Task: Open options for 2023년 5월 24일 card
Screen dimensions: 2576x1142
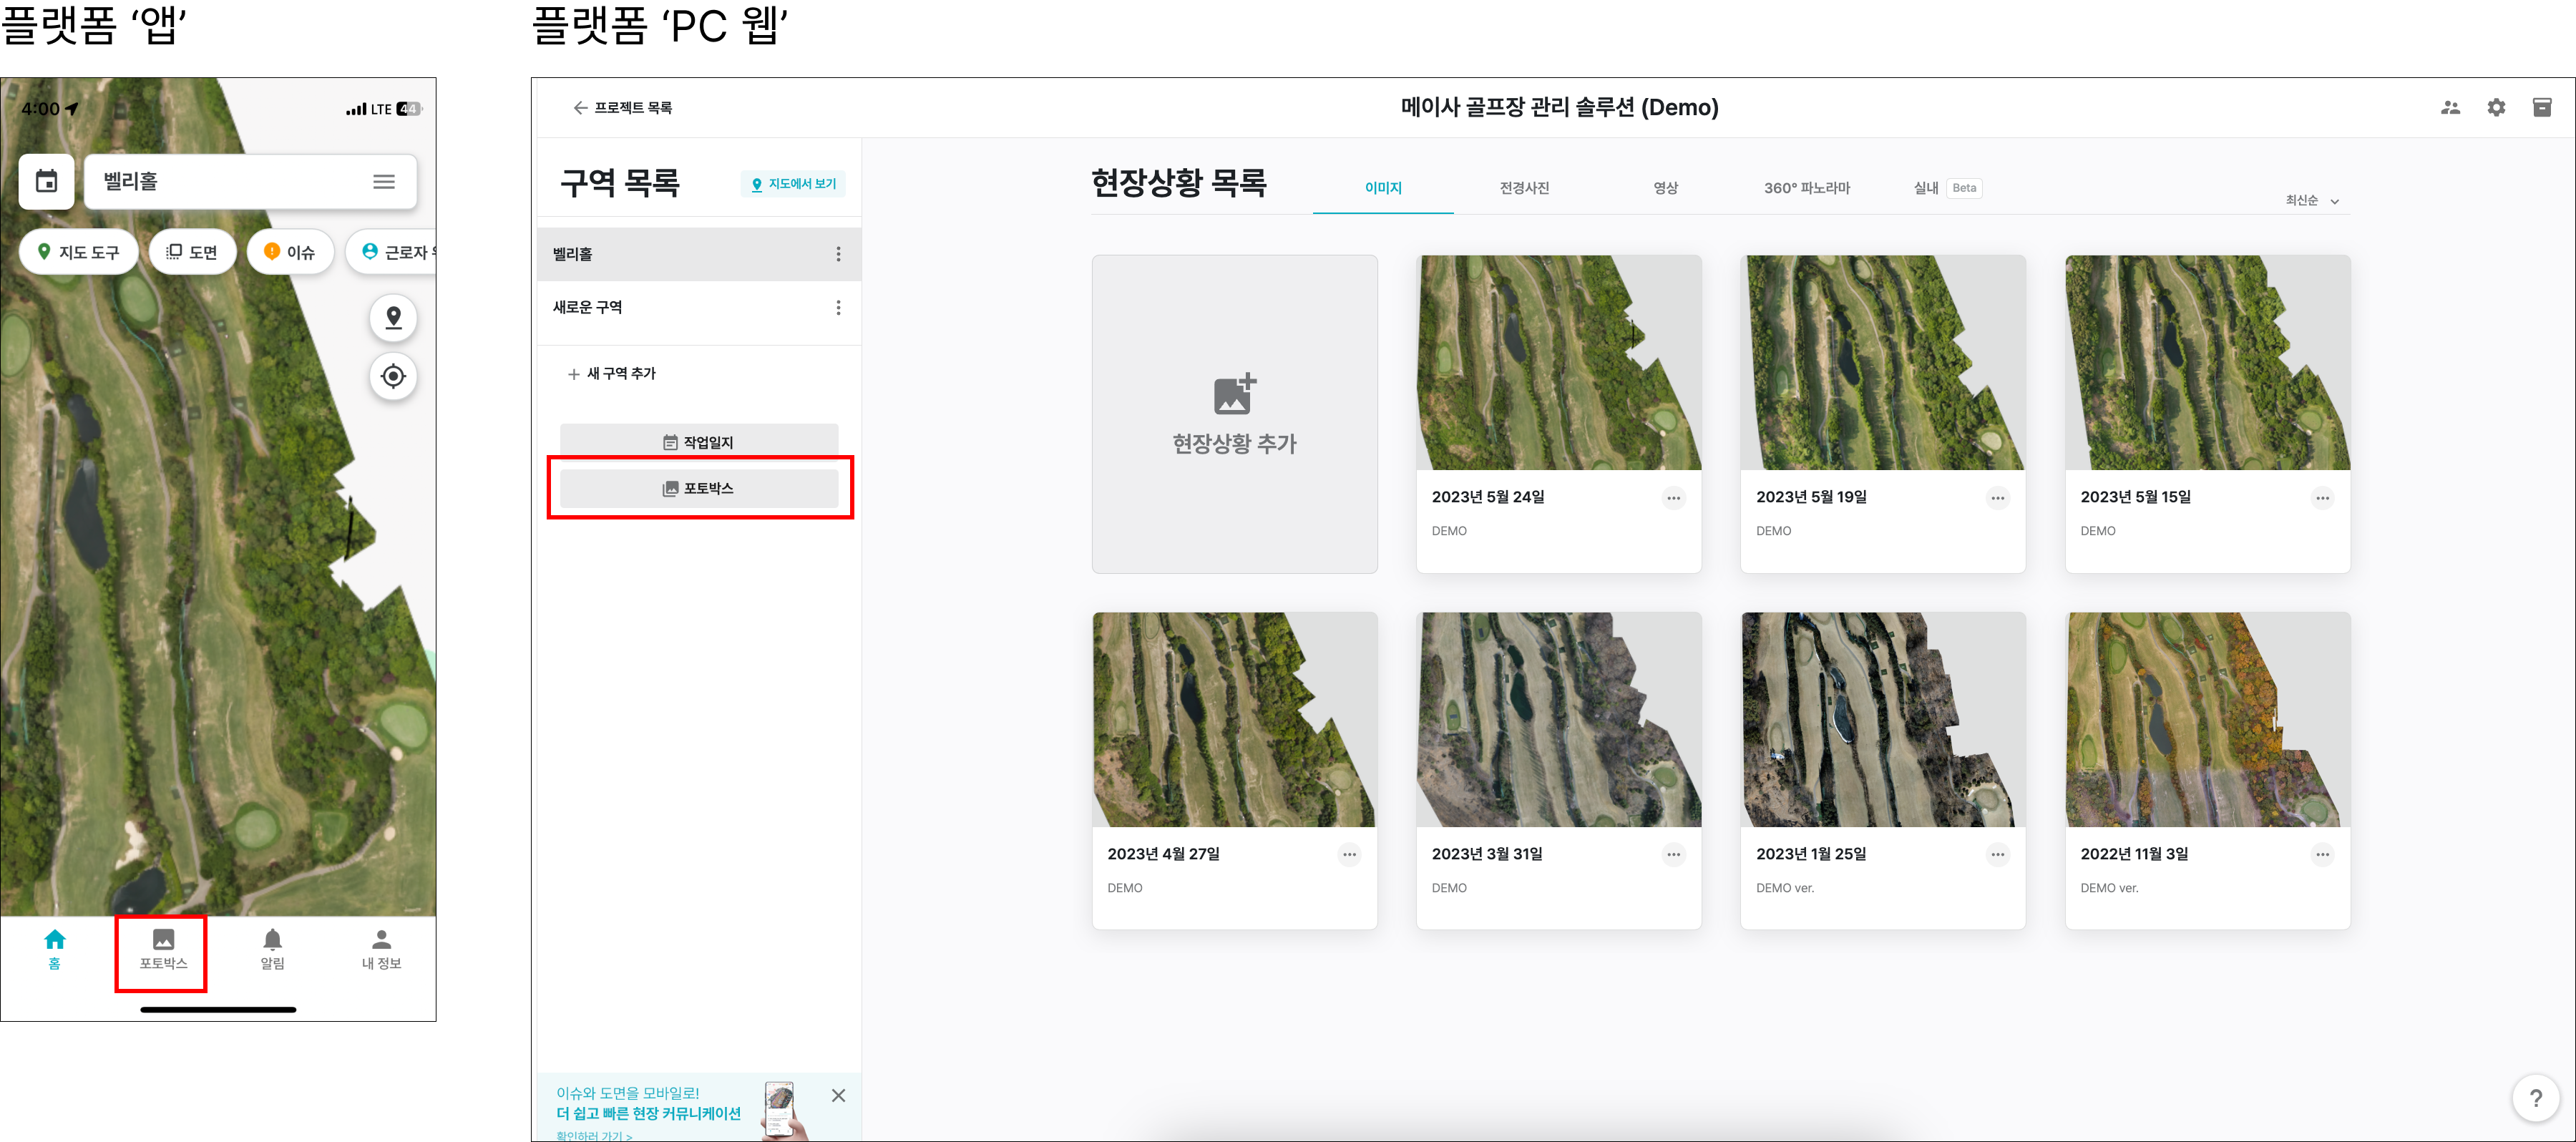Action: [x=1673, y=498]
